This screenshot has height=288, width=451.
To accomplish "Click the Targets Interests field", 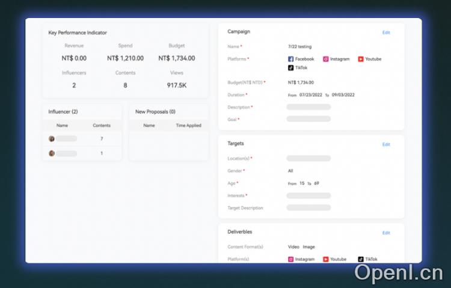I will click(x=308, y=195).
